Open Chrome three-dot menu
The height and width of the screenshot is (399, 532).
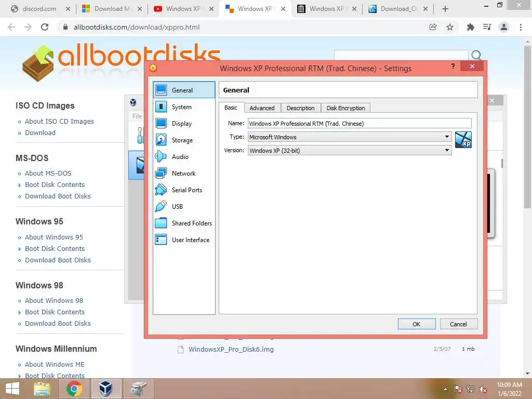pyautogui.click(x=521, y=27)
